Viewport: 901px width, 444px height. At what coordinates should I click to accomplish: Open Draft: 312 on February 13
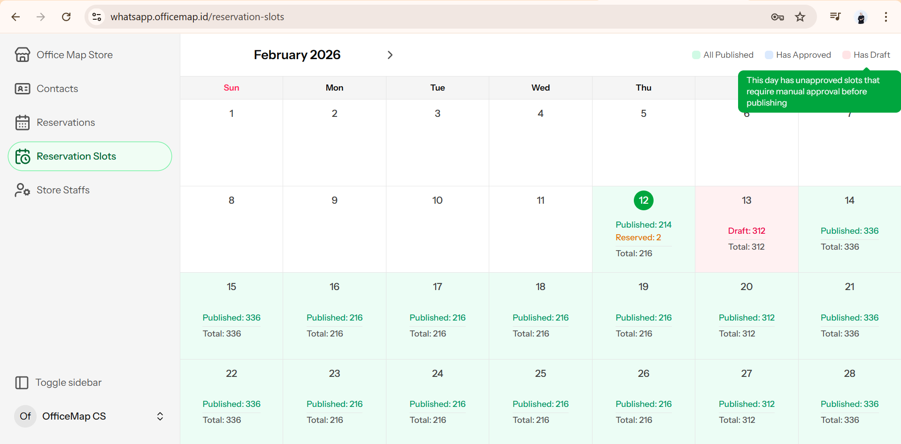746,230
